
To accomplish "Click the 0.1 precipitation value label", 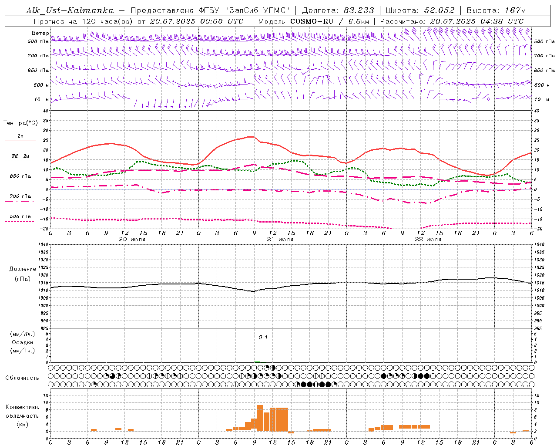I will click(x=263, y=338).
